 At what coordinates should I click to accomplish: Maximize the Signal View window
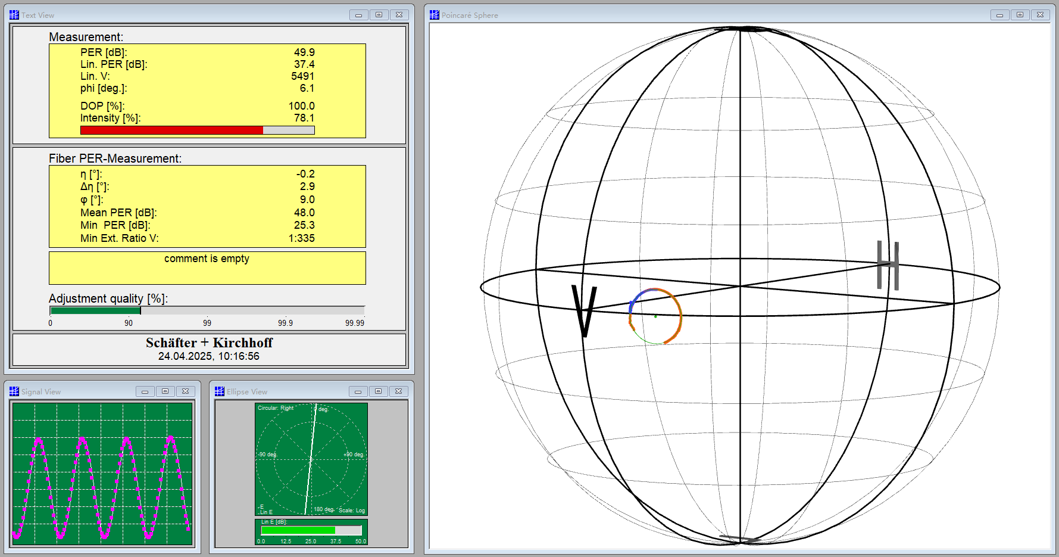point(165,391)
